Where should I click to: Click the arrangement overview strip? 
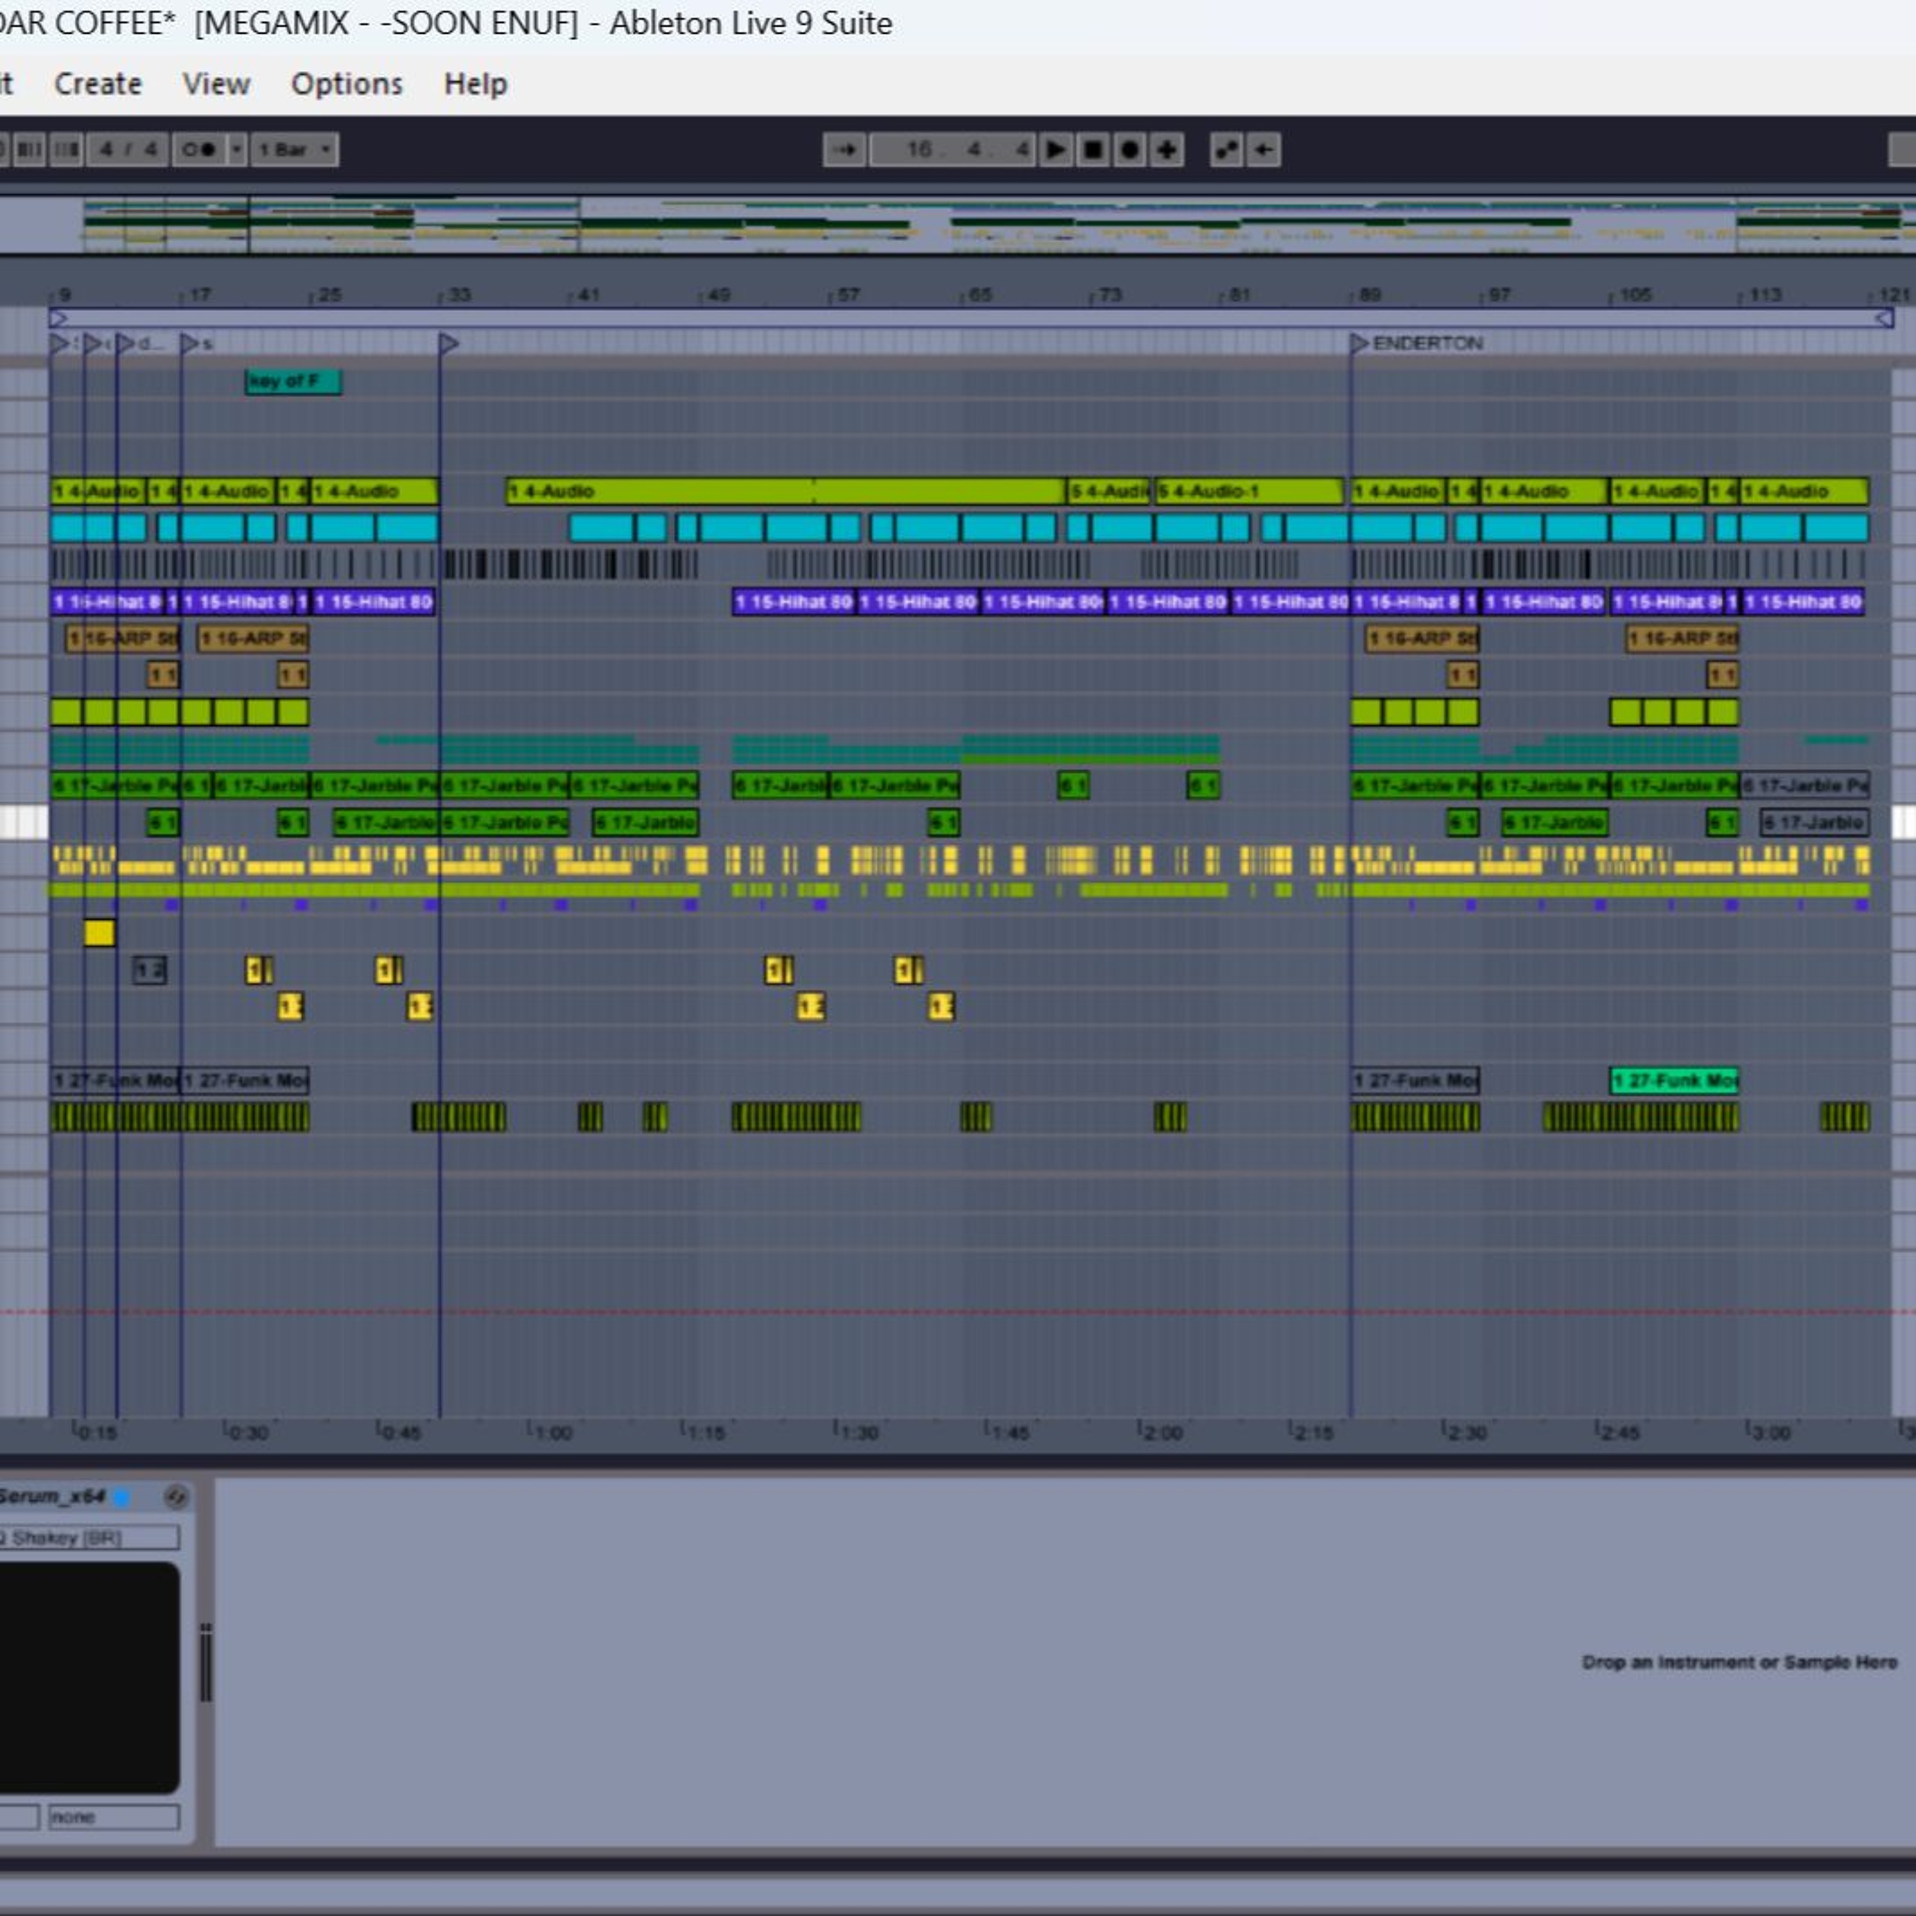tap(958, 225)
